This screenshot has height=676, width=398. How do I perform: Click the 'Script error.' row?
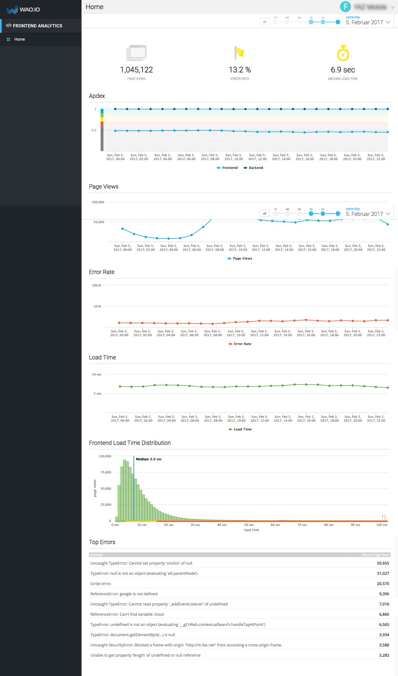point(240,584)
